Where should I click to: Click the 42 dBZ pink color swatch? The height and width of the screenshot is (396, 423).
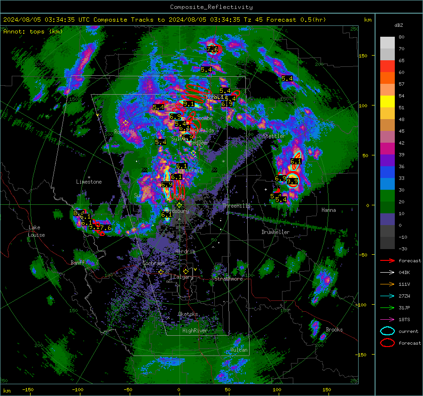coord(387,137)
